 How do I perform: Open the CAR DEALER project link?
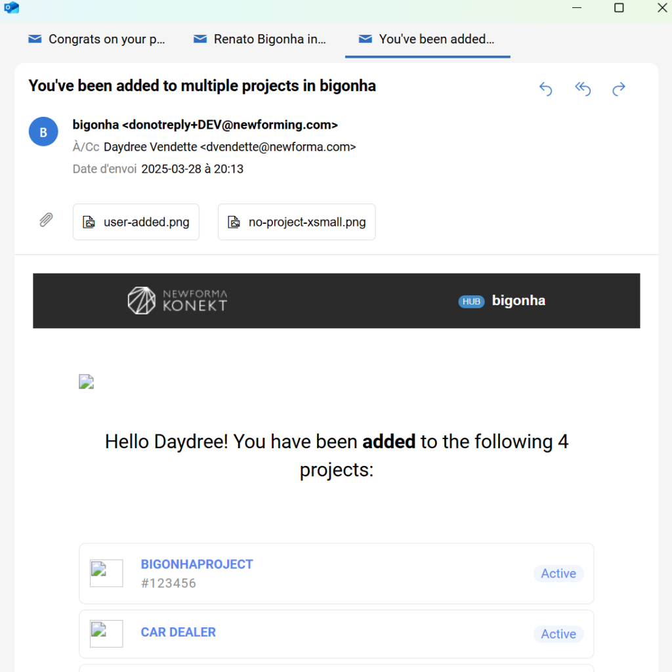(178, 632)
